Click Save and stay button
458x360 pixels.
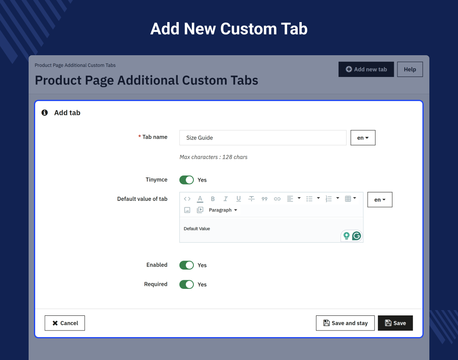(x=345, y=323)
